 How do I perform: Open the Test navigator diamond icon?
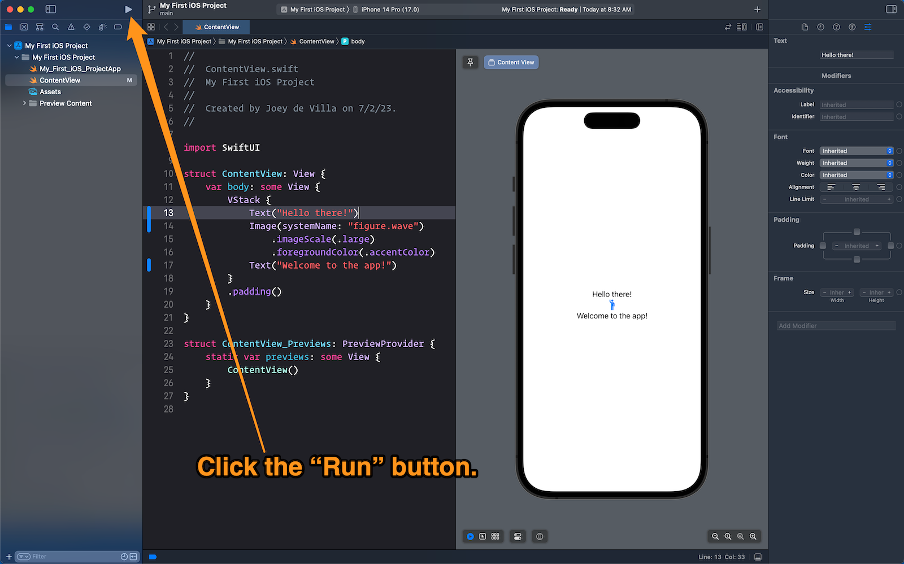86,27
